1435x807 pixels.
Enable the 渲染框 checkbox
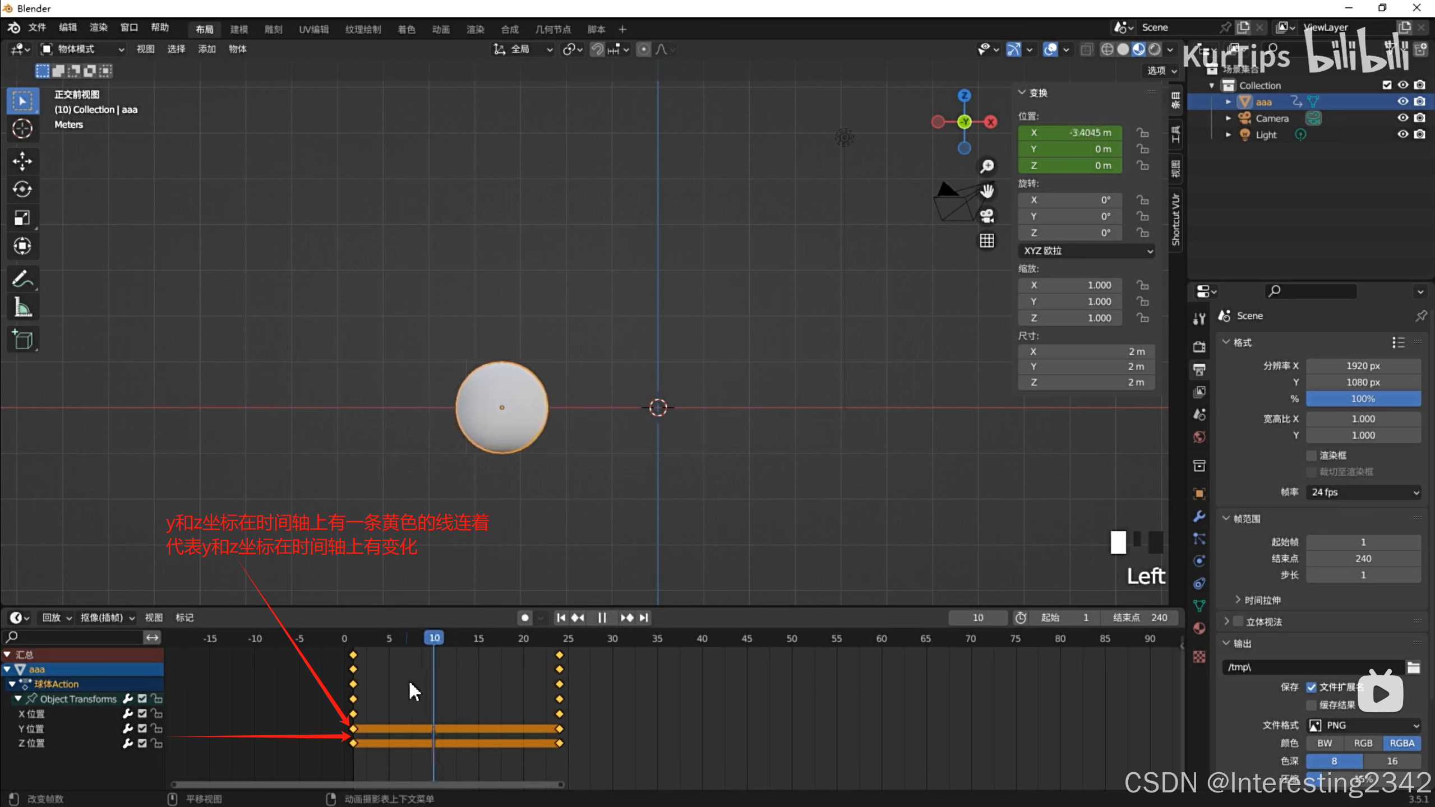(x=1311, y=456)
